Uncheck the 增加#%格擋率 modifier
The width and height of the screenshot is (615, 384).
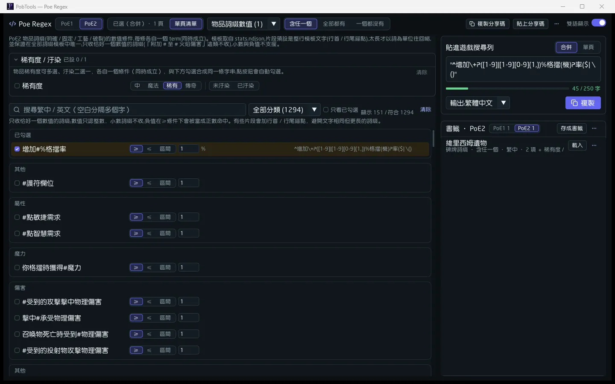click(x=17, y=149)
